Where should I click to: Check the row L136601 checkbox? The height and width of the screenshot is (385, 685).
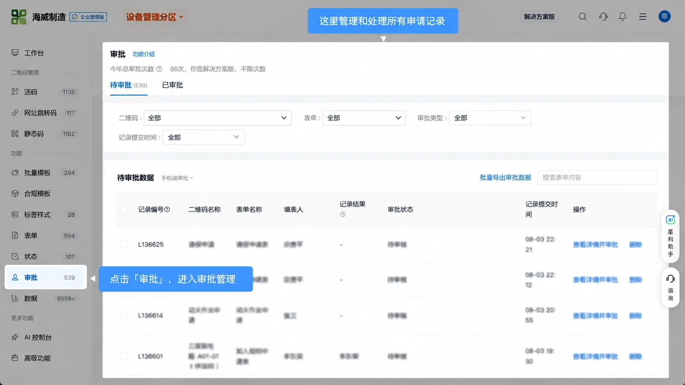coord(123,356)
